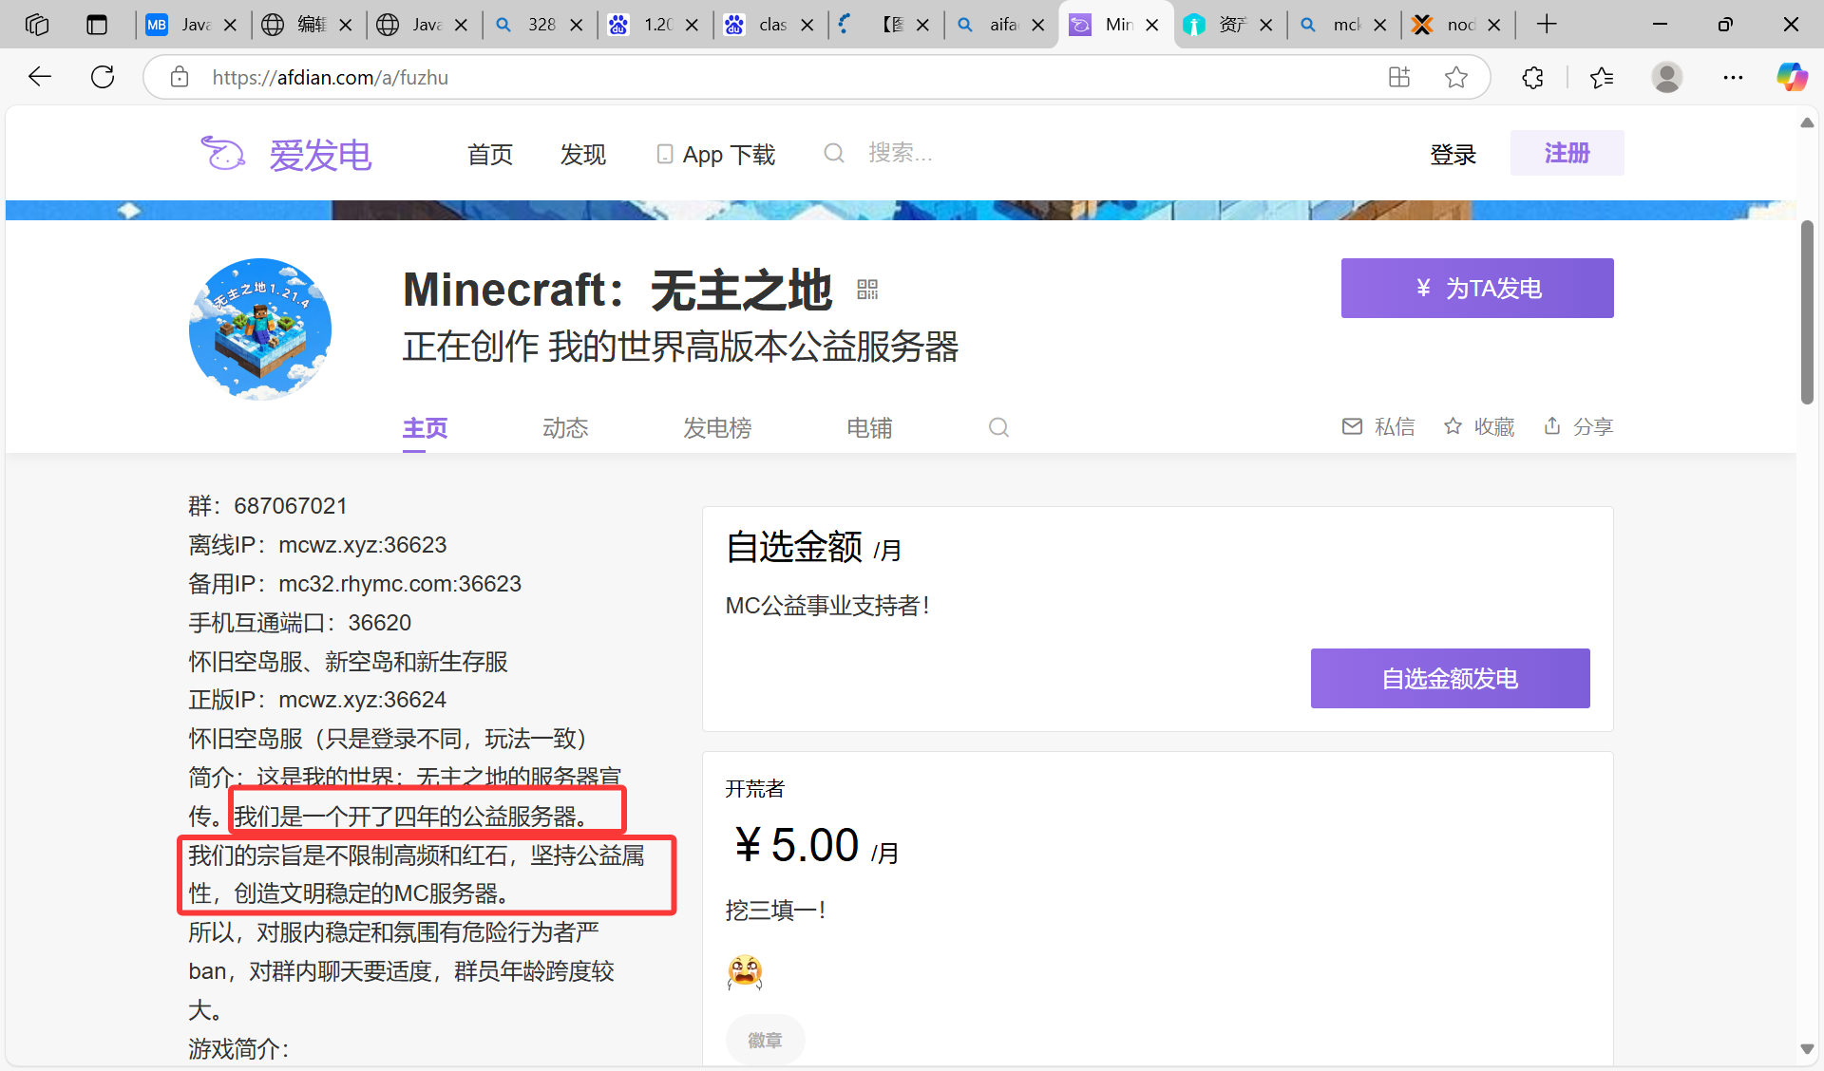The width and height of the screenshot is (1824, 1071).
Task: Switch to the 'mck' search tab
Action: (x=1343, y=25)
